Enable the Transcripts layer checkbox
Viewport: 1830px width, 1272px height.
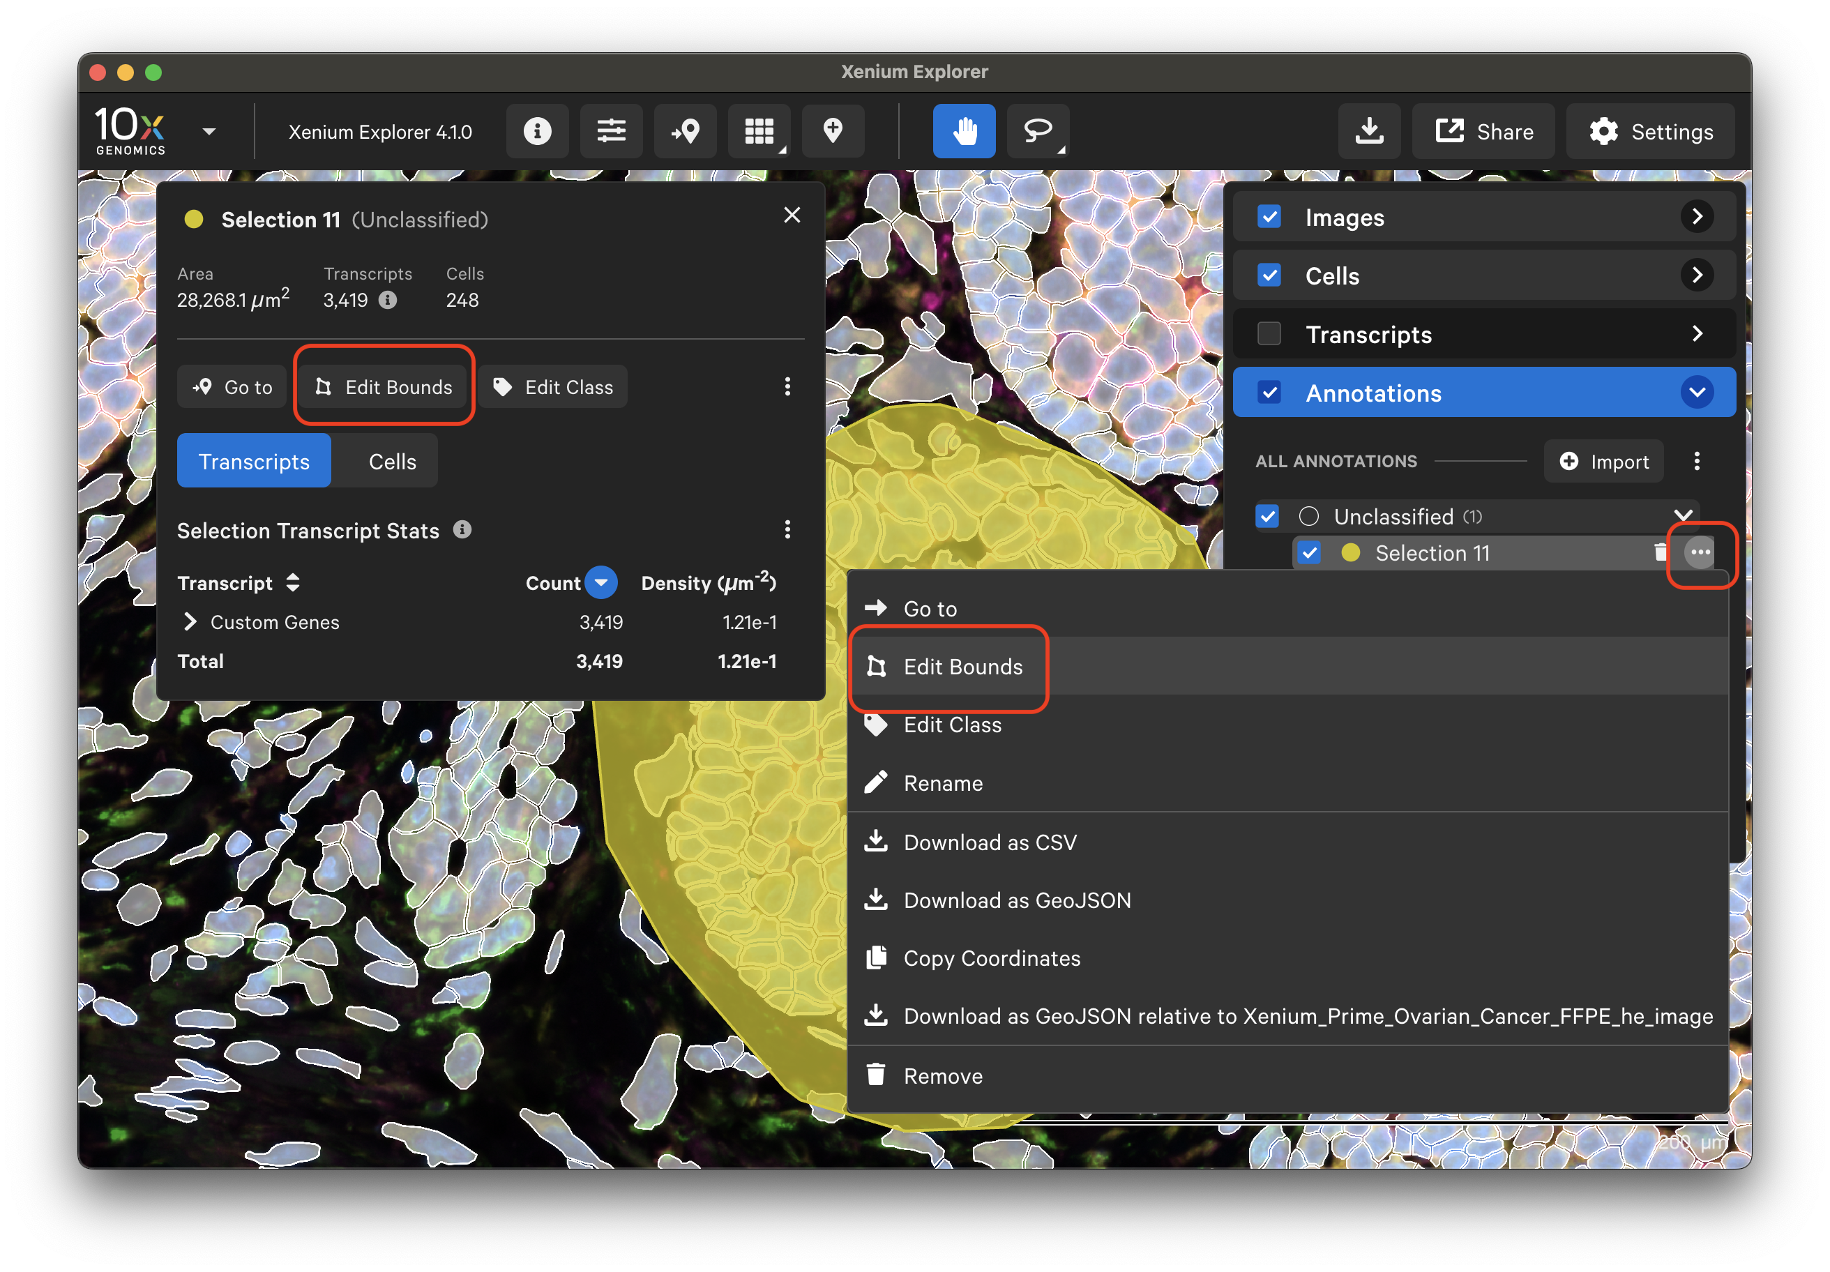pyautogui.click(x=1269, y=334)
